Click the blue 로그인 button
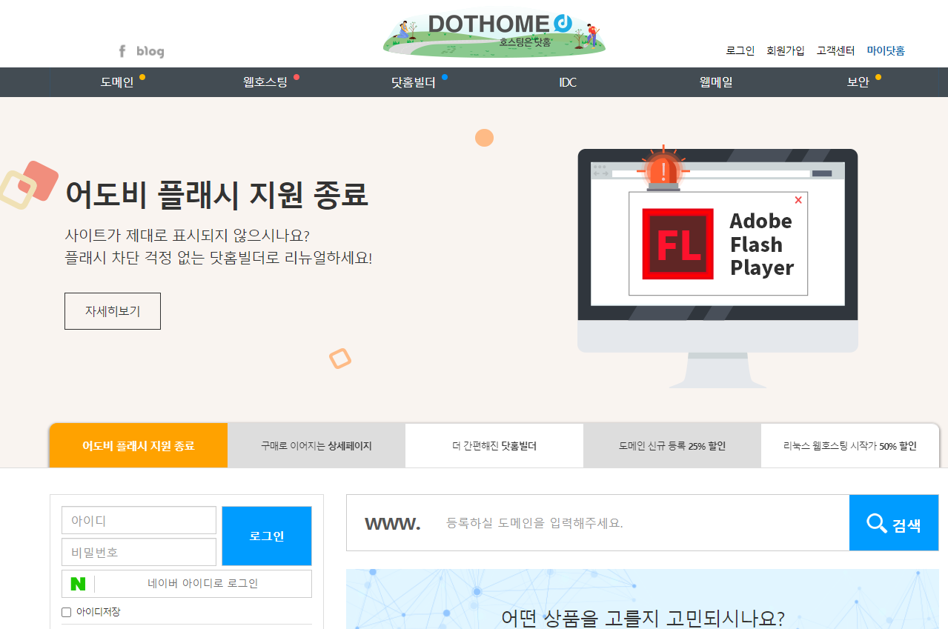The image size is (948, 629). (267, 536)
